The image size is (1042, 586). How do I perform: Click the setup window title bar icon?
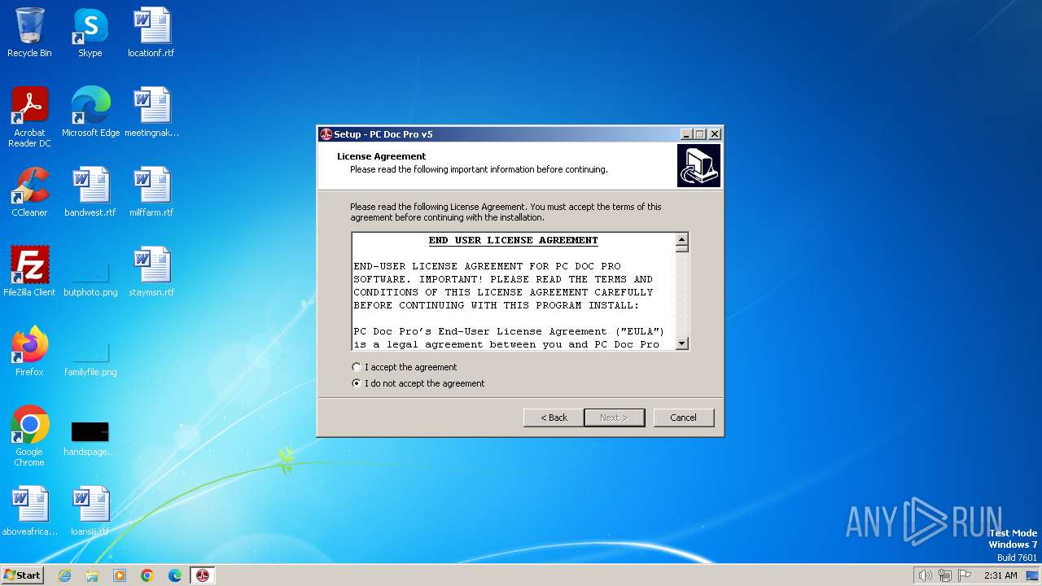click(326, 134)
